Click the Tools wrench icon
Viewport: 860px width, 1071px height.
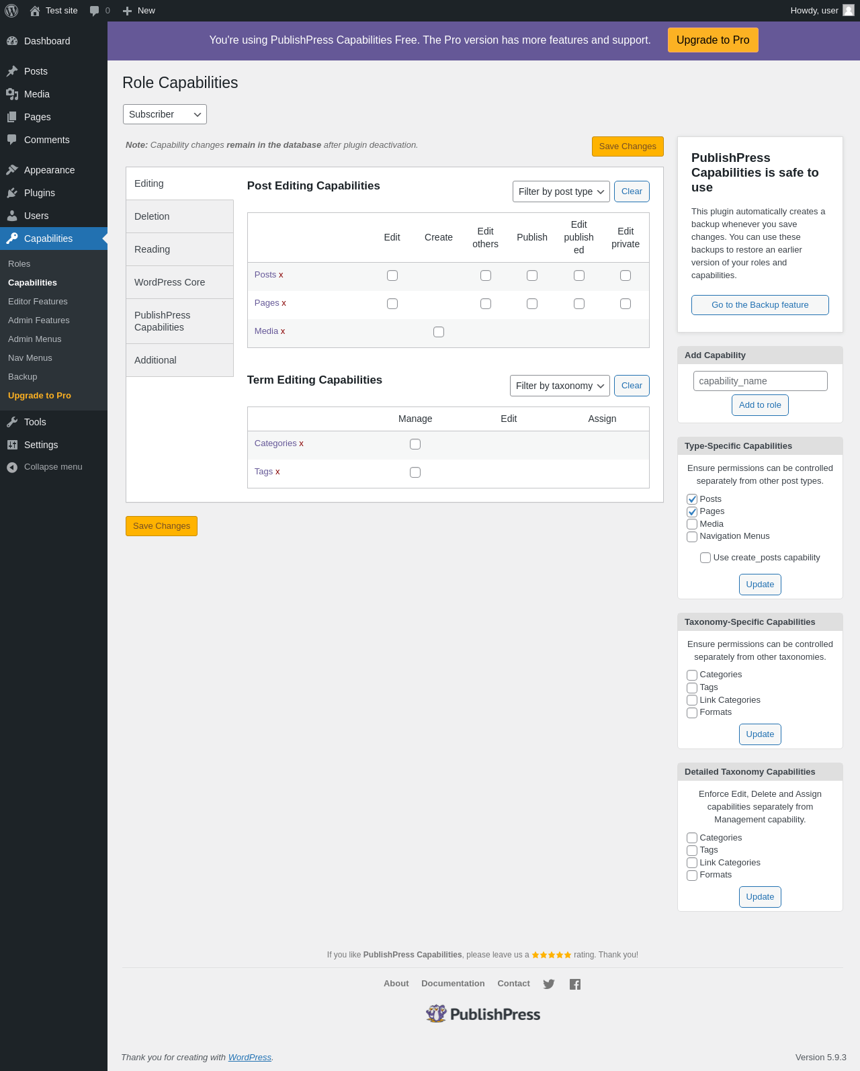pos(12,422)
